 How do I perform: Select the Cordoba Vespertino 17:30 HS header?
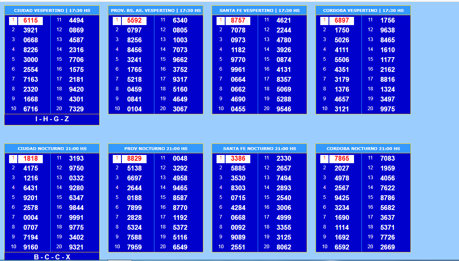(x=363, y=10)
